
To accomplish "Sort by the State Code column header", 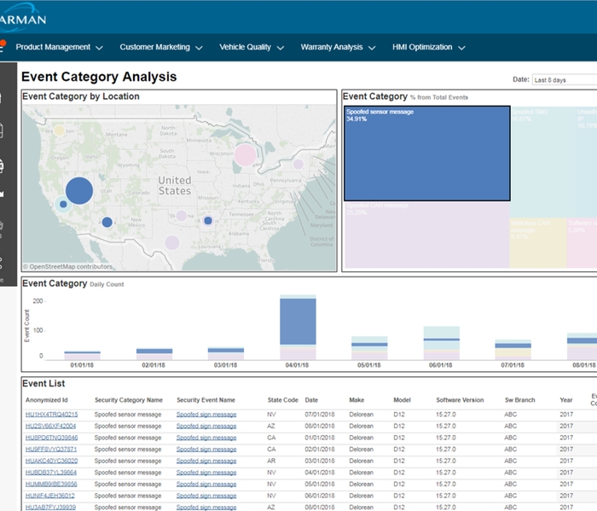I will pyautogui.click(x=283, y=400).
